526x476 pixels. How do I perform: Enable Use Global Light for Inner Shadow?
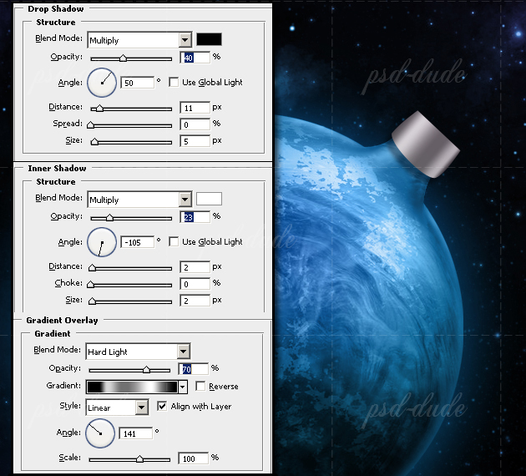click(x=174, y=241)
